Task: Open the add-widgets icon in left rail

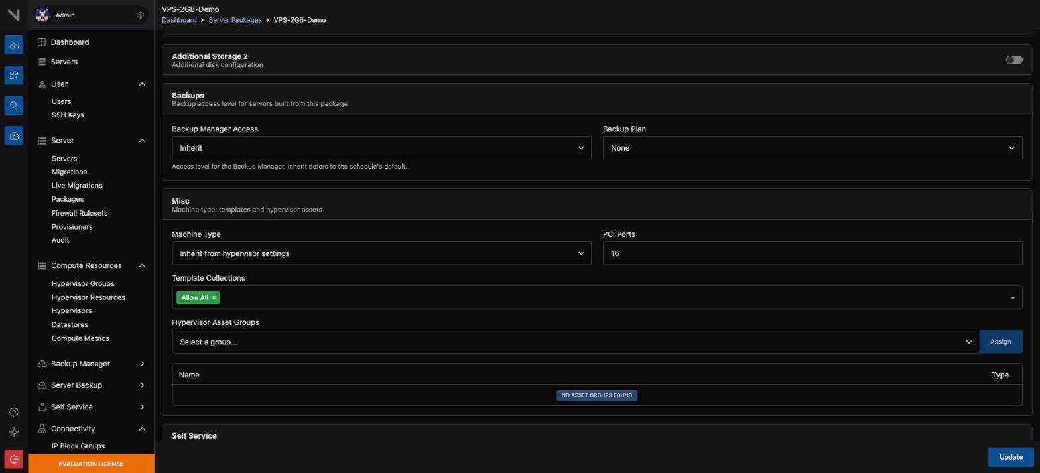Action: 14,75
